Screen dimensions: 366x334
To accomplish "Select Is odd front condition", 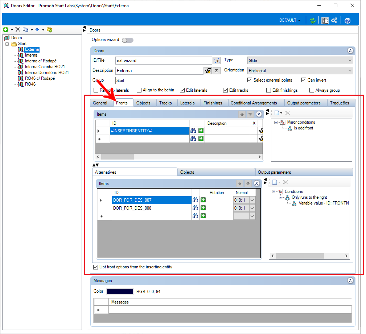I will (304, 128).
